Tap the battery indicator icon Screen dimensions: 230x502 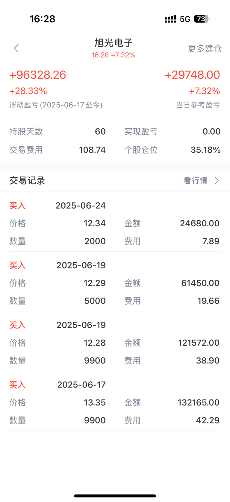[x=202, y=19]
